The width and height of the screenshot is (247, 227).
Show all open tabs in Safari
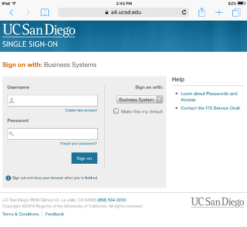[x=236, y=13]
